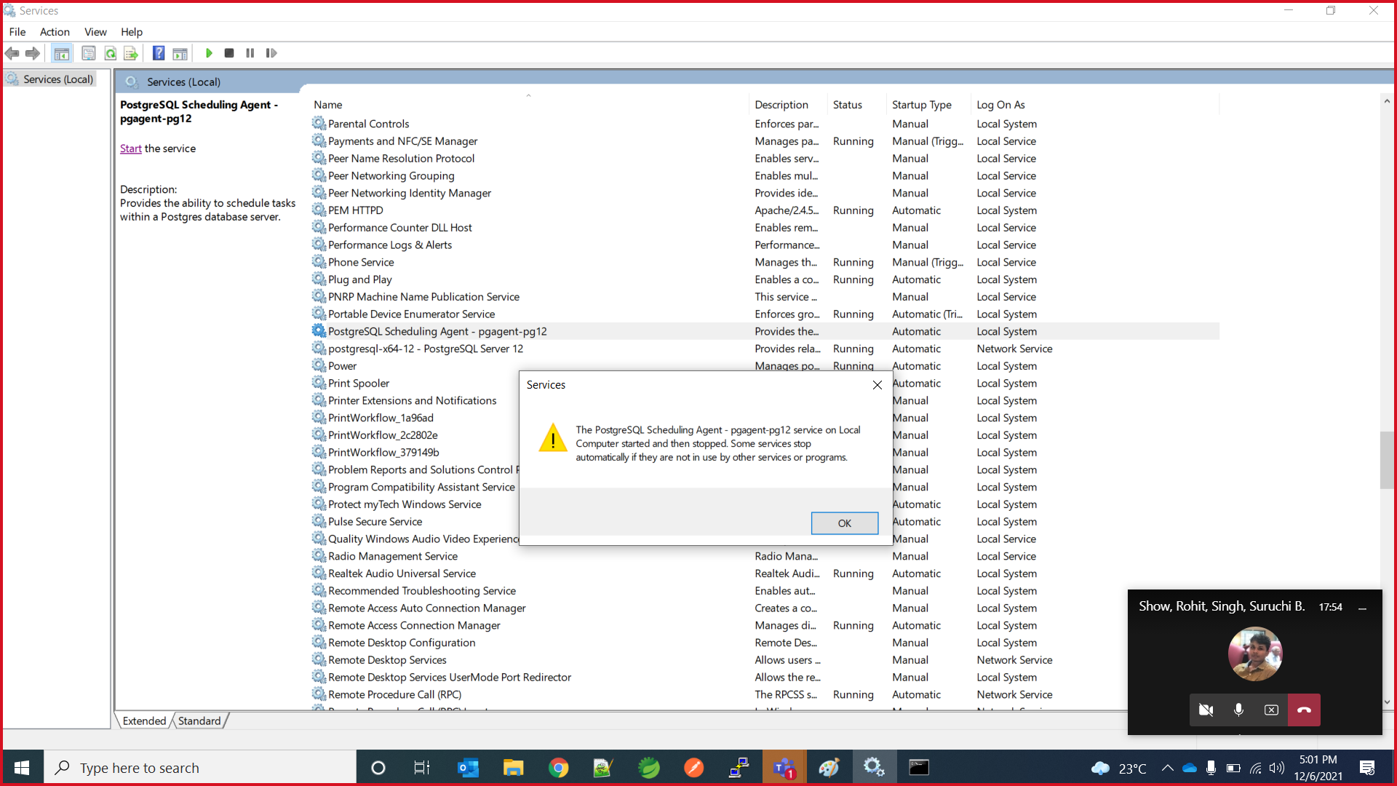The image size is (1397, 786).
Task: Sort services by Name column header
Action: point(328,105)
